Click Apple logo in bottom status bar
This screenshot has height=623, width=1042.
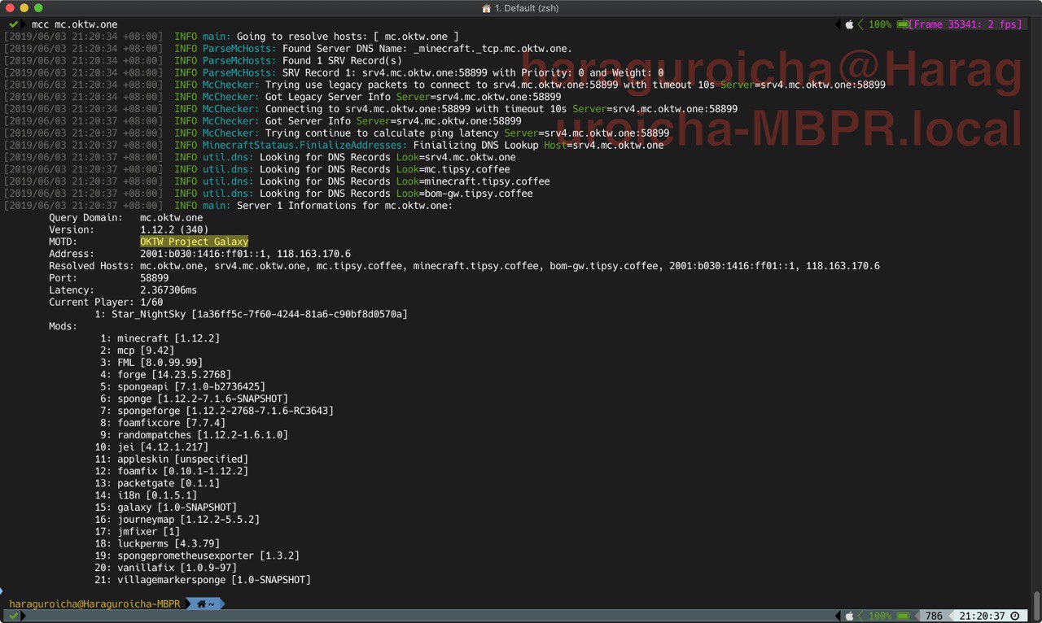[849, 616]
